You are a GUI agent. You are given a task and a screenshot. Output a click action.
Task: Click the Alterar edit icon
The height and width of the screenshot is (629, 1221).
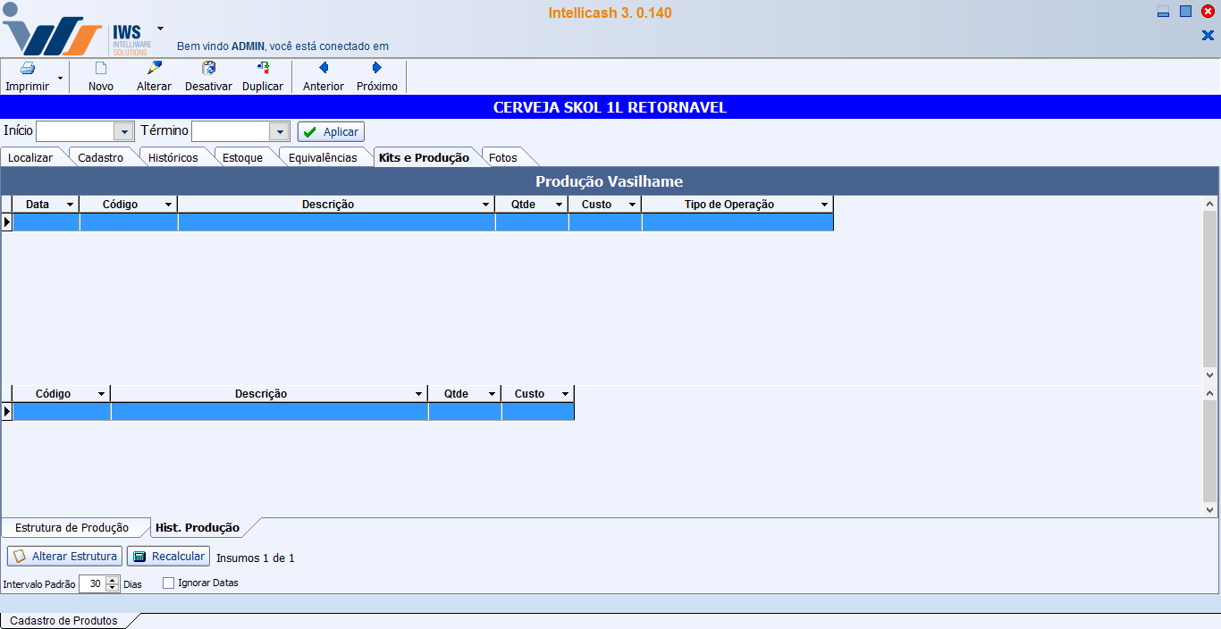pyautogui.click(x=155, y=68)
